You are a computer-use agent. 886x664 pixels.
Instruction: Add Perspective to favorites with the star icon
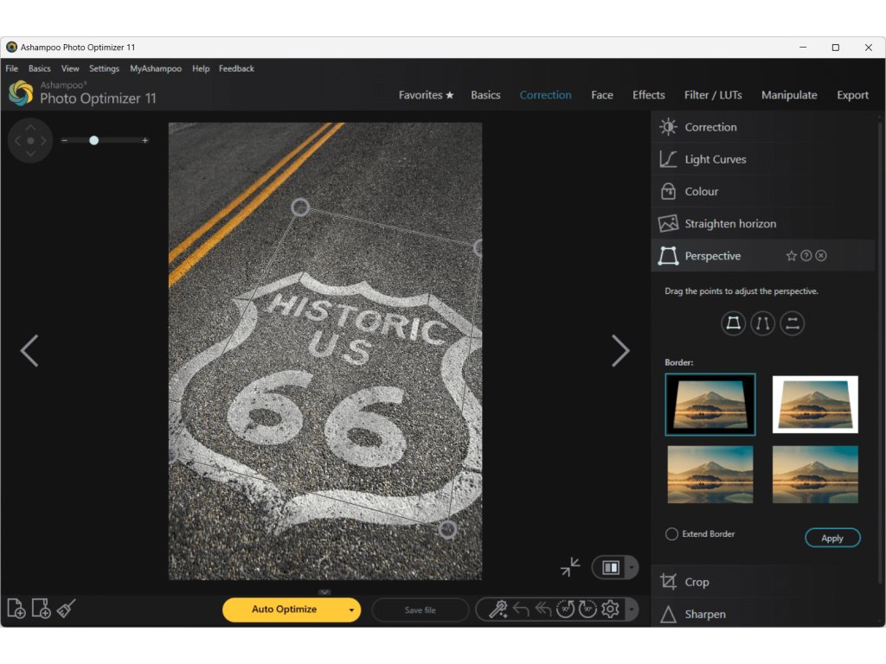tap(791, 256)
